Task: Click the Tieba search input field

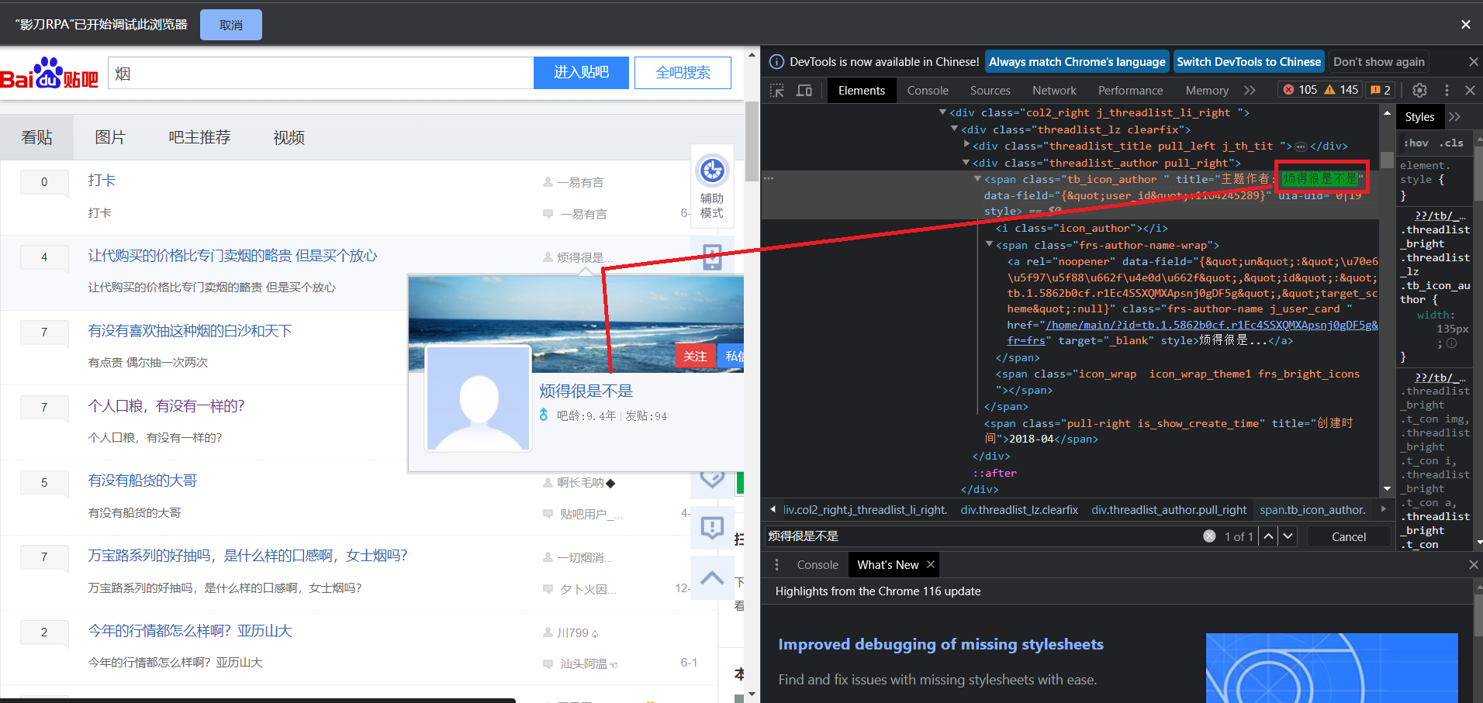Action: click(320, 74)
